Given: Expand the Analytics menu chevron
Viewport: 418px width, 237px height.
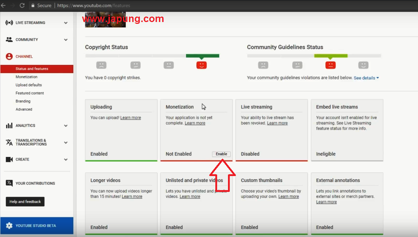Looking at the screenshot, I should [x=66, y=126].
